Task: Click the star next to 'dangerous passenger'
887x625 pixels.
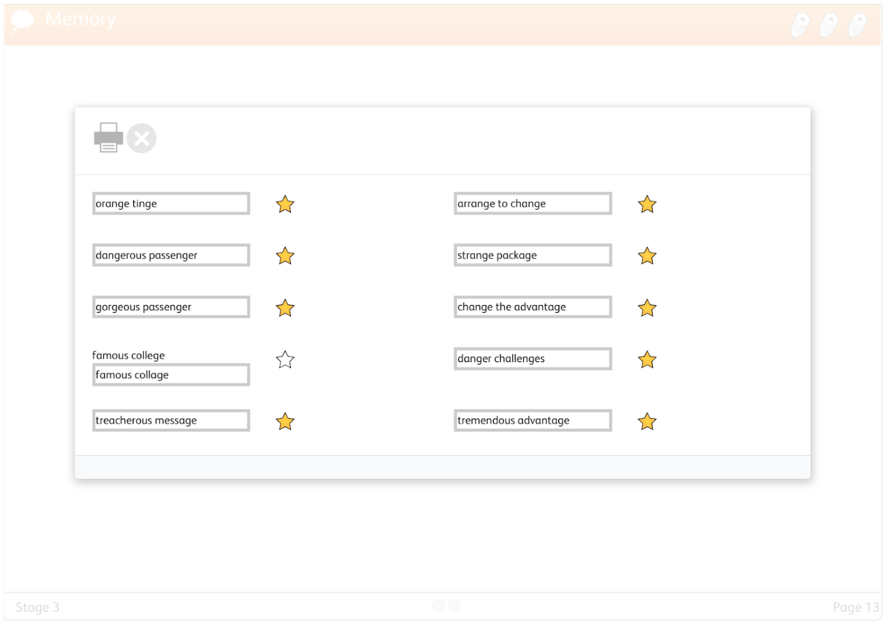Action: tap(285, 256)
